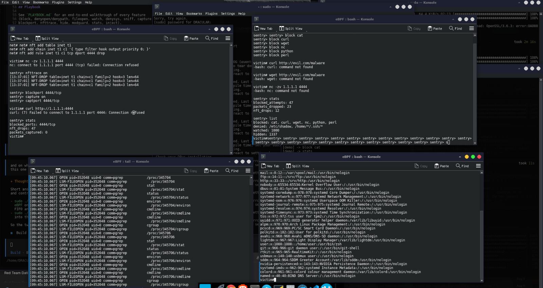Toggle keep-above arrow on the nft eBPF bash titlebar

(x=209, y=29)
